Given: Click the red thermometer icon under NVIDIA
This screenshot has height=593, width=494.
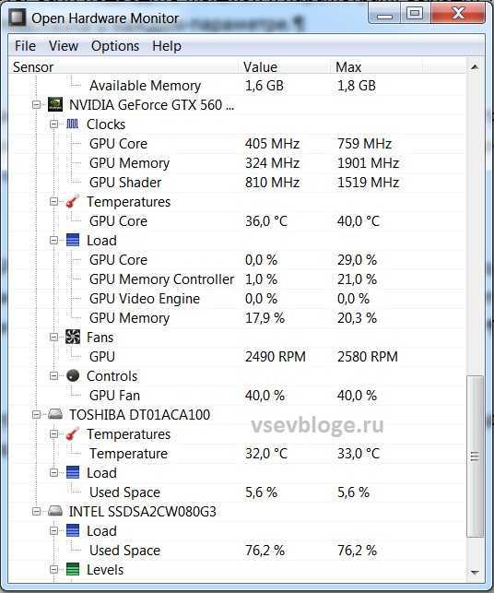Looking at the screenshot, I should click(x=73, y=201).
